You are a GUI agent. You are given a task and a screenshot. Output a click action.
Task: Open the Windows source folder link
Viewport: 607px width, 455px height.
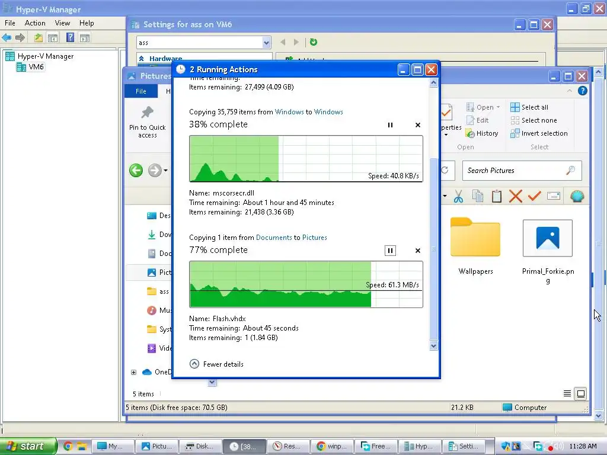[289, 112]
